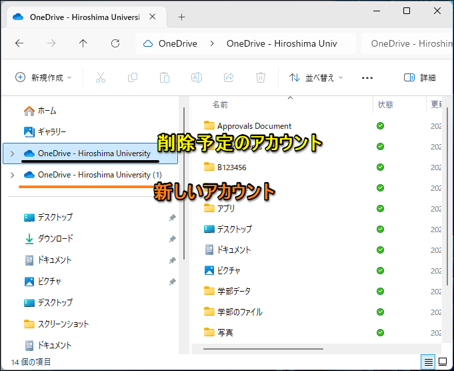Select the 学部のファイル folder

point(233,312)
